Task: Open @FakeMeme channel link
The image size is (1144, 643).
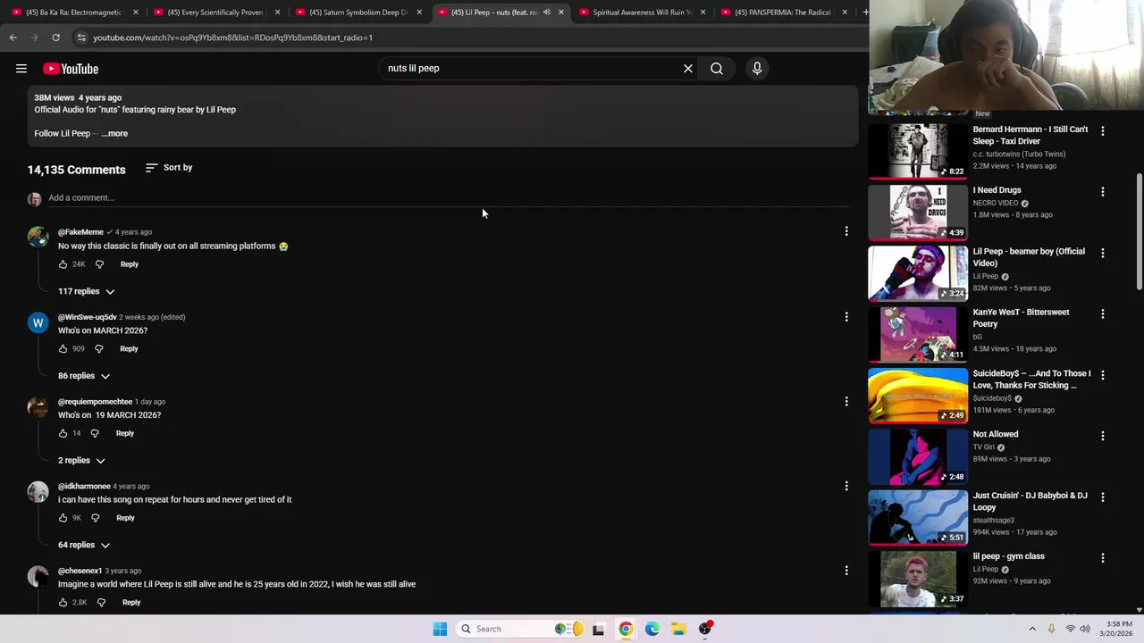Action: pyautogui.click(x=80, y=232)
